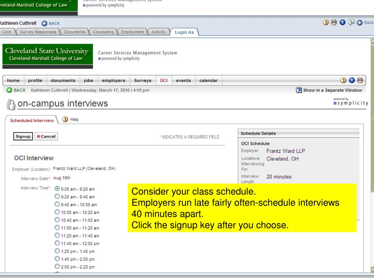374x280 pixels.
Task: Click scrollbar down arrow at bottom right
Action: point(372,269)
